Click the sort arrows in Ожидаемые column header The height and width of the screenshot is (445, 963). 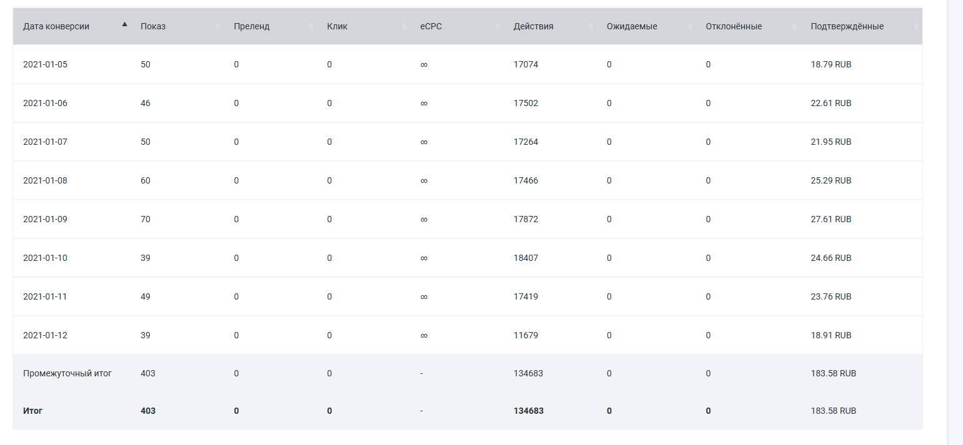[x=690, y=26]
